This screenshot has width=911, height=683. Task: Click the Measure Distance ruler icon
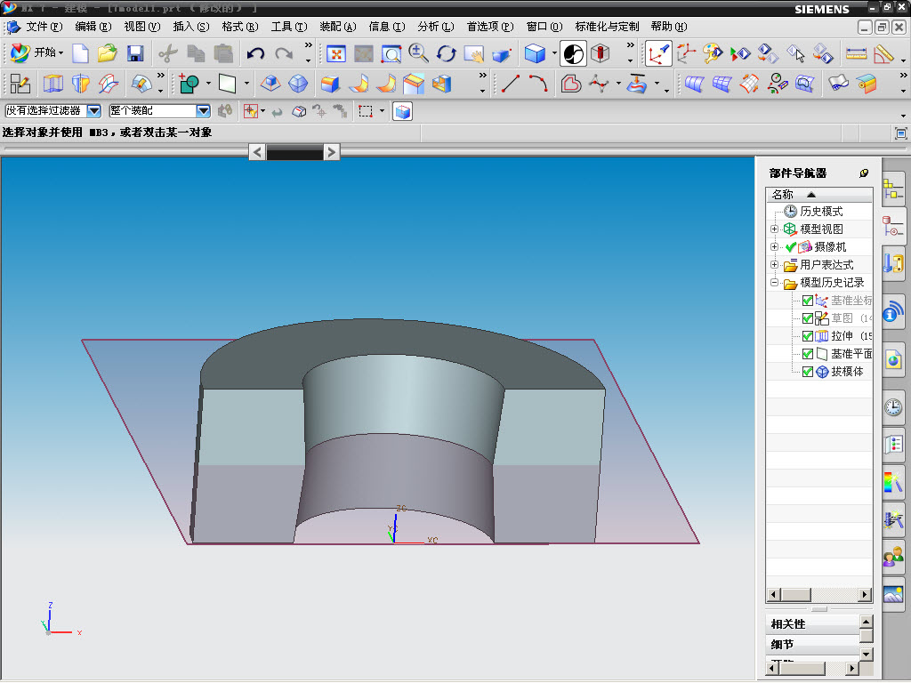[x=856, y=53]
